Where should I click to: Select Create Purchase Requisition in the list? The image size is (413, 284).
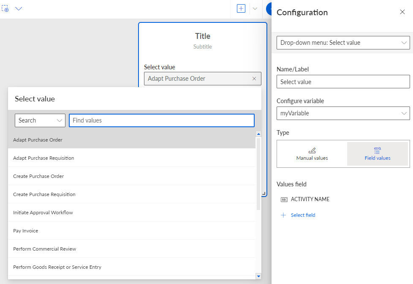[x=132, y=194]
